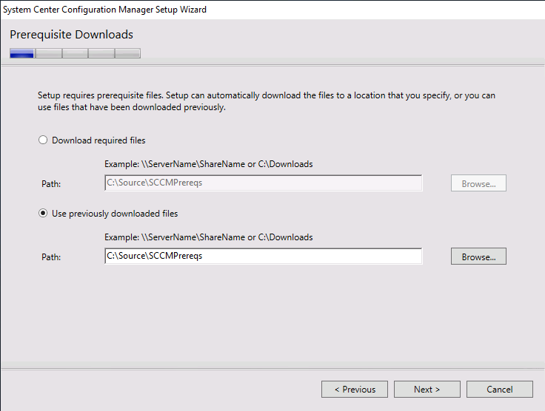Click the Example text under Download required files
Image resolution: width=545 pixels, height=411 pixels.
209,164
